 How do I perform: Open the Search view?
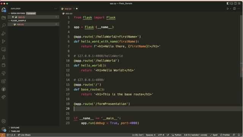pyautogui.click(x=3, y=25)
